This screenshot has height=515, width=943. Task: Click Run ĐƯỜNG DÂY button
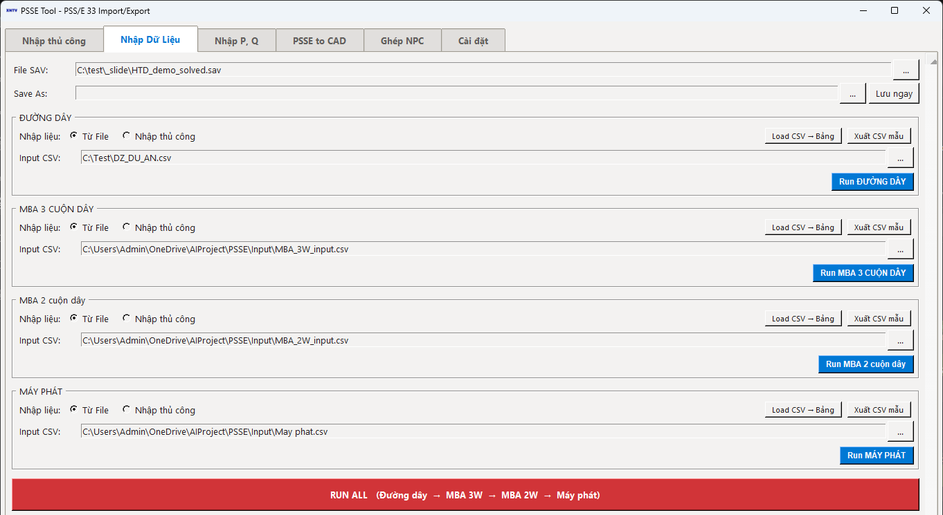pos(872,182)
